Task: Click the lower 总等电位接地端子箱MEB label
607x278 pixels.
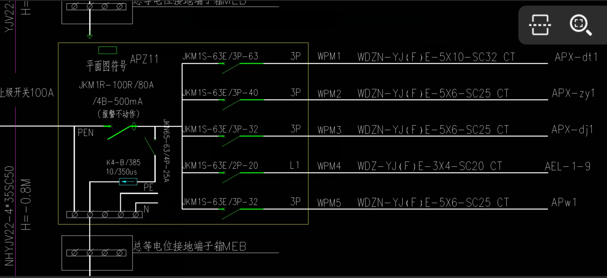Action: point(190,246)
